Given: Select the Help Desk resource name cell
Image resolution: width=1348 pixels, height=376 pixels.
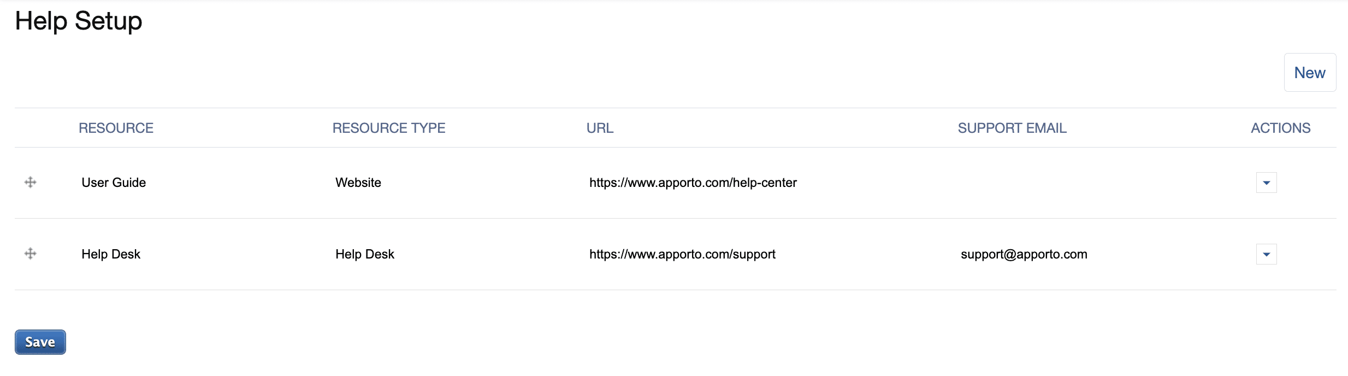Looking at the screenshot, I should tap(111, 254).
